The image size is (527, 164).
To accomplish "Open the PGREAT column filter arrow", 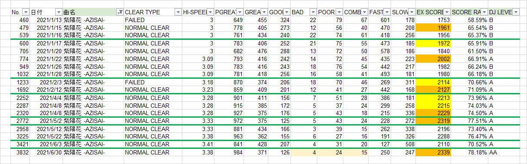I will [240, 12].
